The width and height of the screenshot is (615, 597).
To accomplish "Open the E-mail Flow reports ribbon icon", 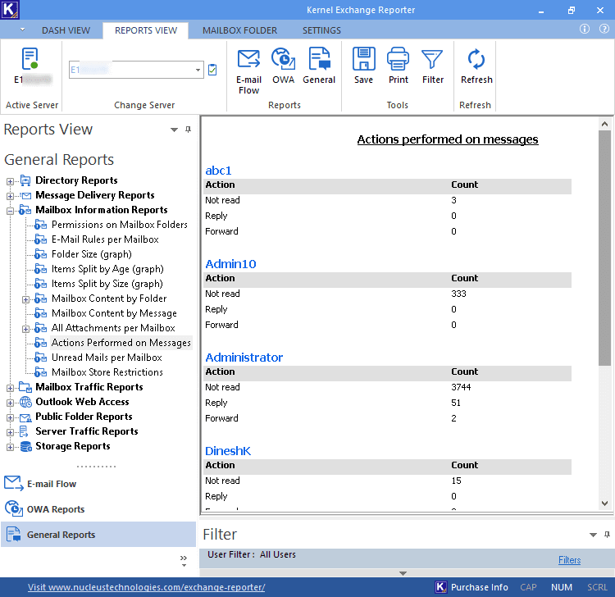I will pos(248,71).
